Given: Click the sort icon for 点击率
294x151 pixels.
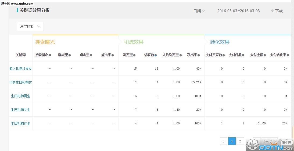Looking at the screenshot, I should 113,55.
